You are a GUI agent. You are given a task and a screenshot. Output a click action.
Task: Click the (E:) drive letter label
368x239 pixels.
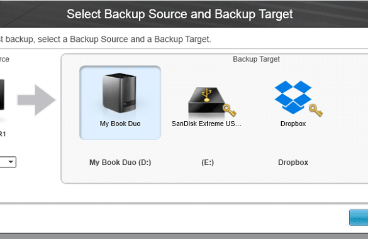tap(208, 162)
